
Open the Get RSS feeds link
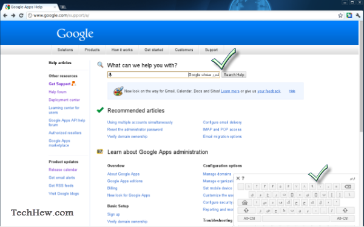click(x=61, y=186)
